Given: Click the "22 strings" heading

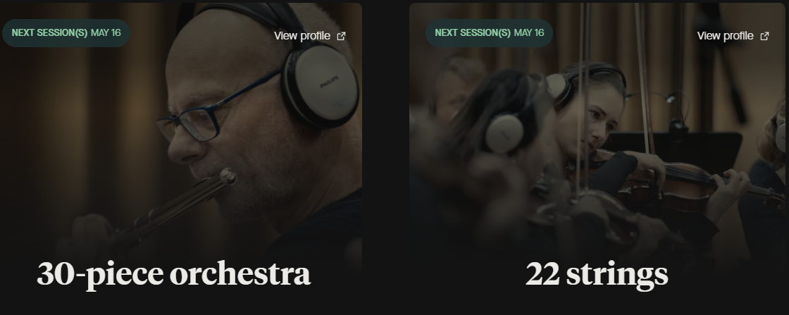Looking at the screenshot, I should pyautogui.click(x=597, y=274).
